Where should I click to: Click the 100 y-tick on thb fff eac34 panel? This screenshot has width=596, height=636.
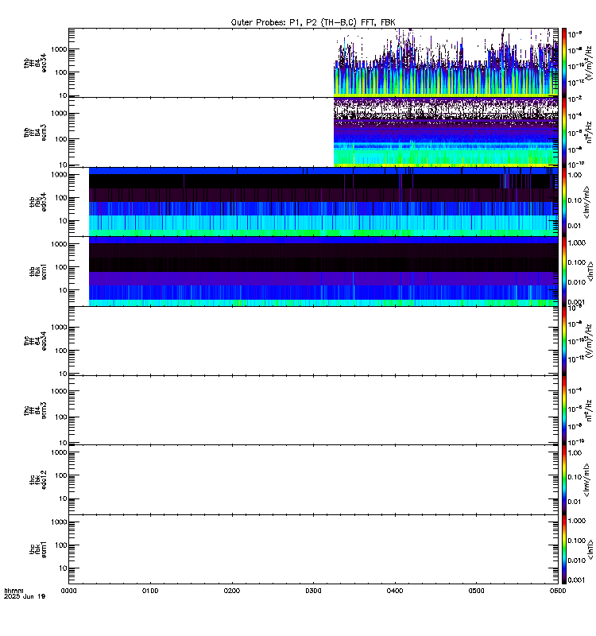point(61,72)
